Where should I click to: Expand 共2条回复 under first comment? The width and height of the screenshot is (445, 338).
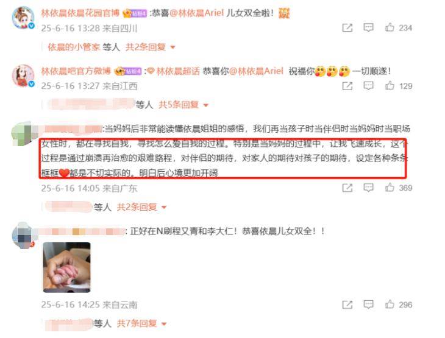pos(151,47)
